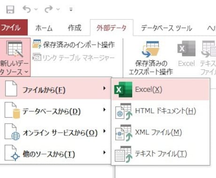The width and height of the screenshot is (216, 178).
Task: Click the green Excel icon in submenu
Action: (123, 89)
